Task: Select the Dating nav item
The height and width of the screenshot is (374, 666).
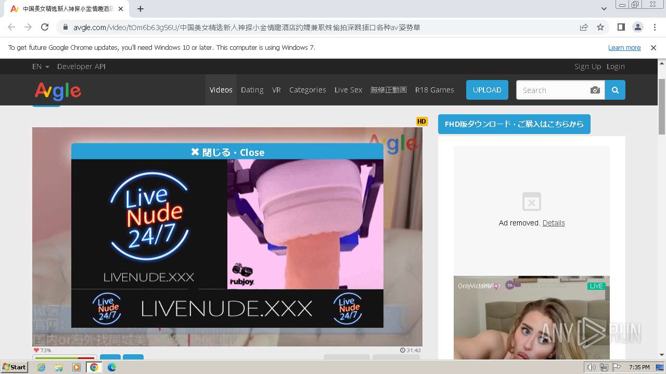Action: pyautogui.click(x=252, y=90)
